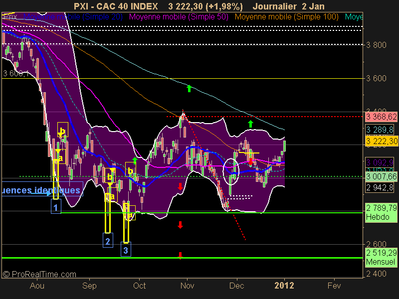This screenshot has height=299, width=399.
Task: Click 'Sep' on the time axis
Action: (x=89, y=286)
